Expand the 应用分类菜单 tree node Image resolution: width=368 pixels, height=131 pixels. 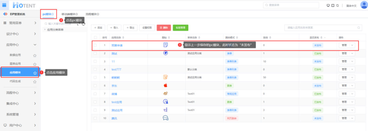click(45, 30)
